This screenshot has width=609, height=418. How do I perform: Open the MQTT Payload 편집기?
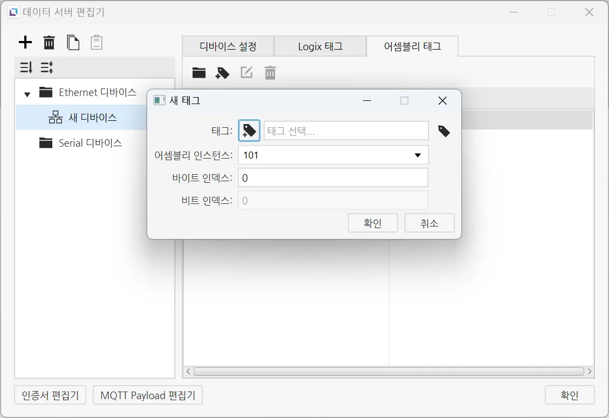(148, 395)
